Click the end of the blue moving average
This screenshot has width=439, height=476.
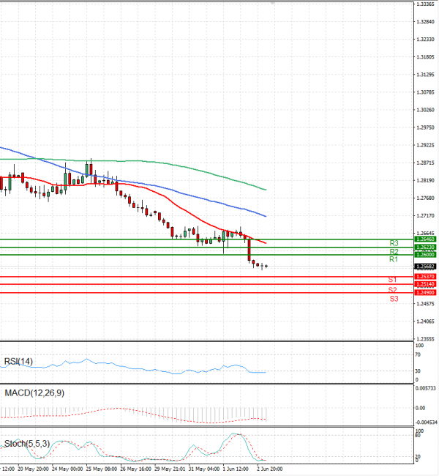click(266, 216)
